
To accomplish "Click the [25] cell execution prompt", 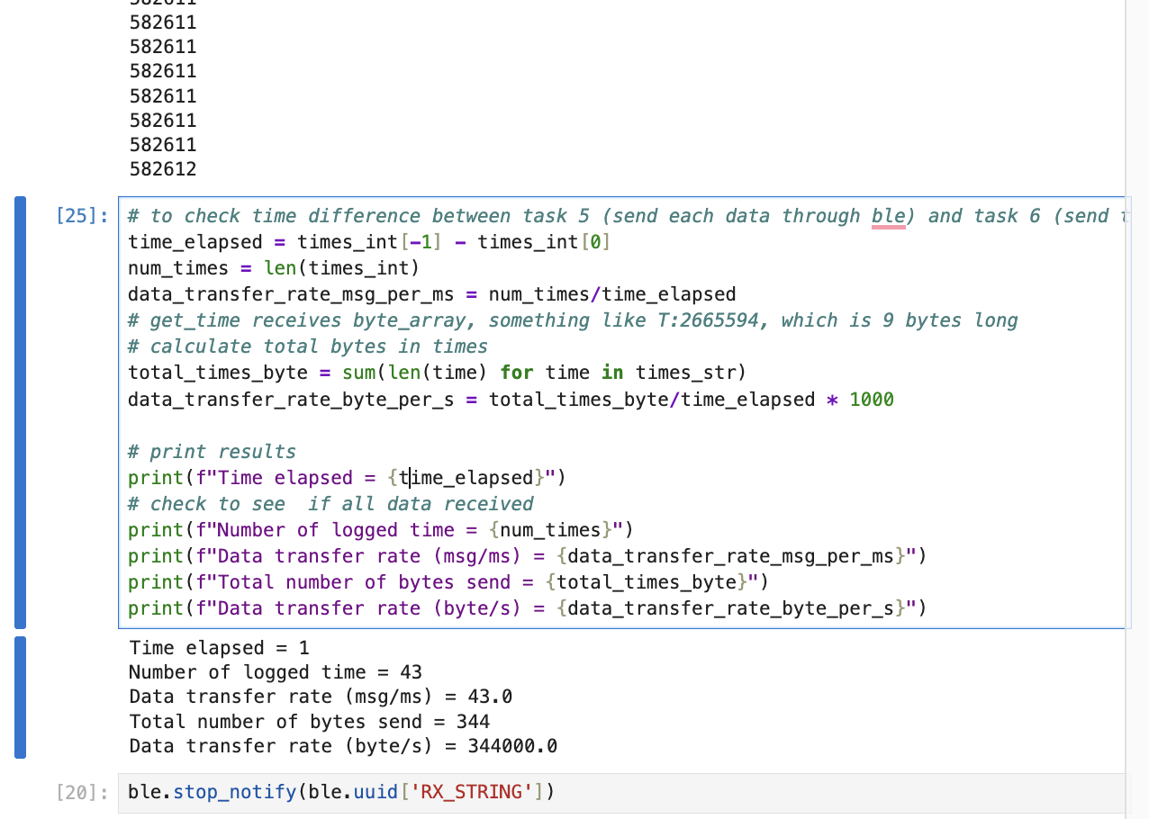I will tap(82, 216).
